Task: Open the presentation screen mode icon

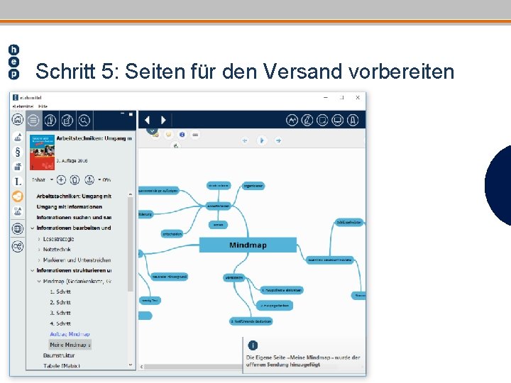Action: [337, 120]
